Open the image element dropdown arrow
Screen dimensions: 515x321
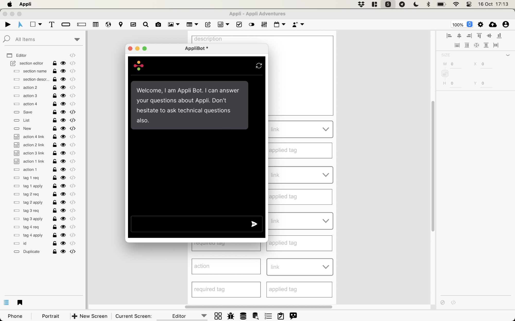[178, 24]
